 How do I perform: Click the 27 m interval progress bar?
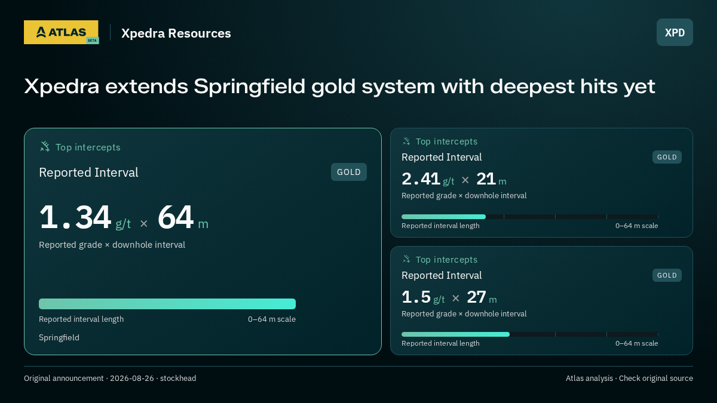(x=529, y=334)
